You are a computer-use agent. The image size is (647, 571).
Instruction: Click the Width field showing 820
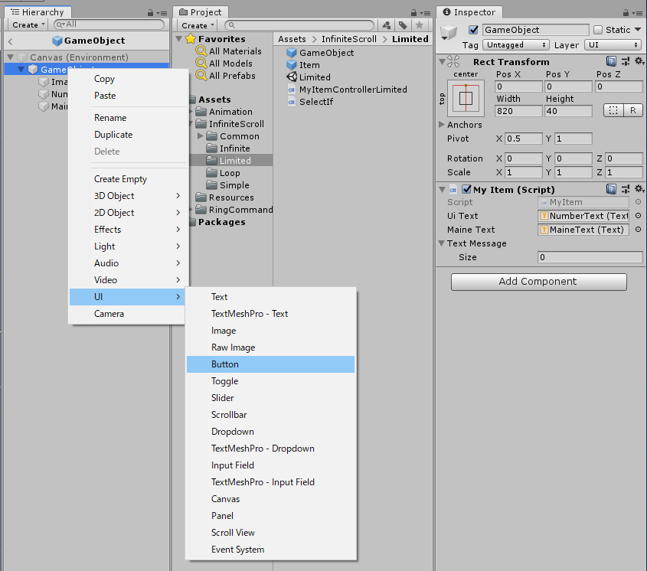click(518, 110)
